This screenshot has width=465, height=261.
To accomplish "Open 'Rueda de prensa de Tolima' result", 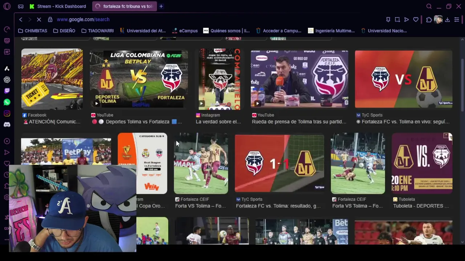I will coord(299,122).
